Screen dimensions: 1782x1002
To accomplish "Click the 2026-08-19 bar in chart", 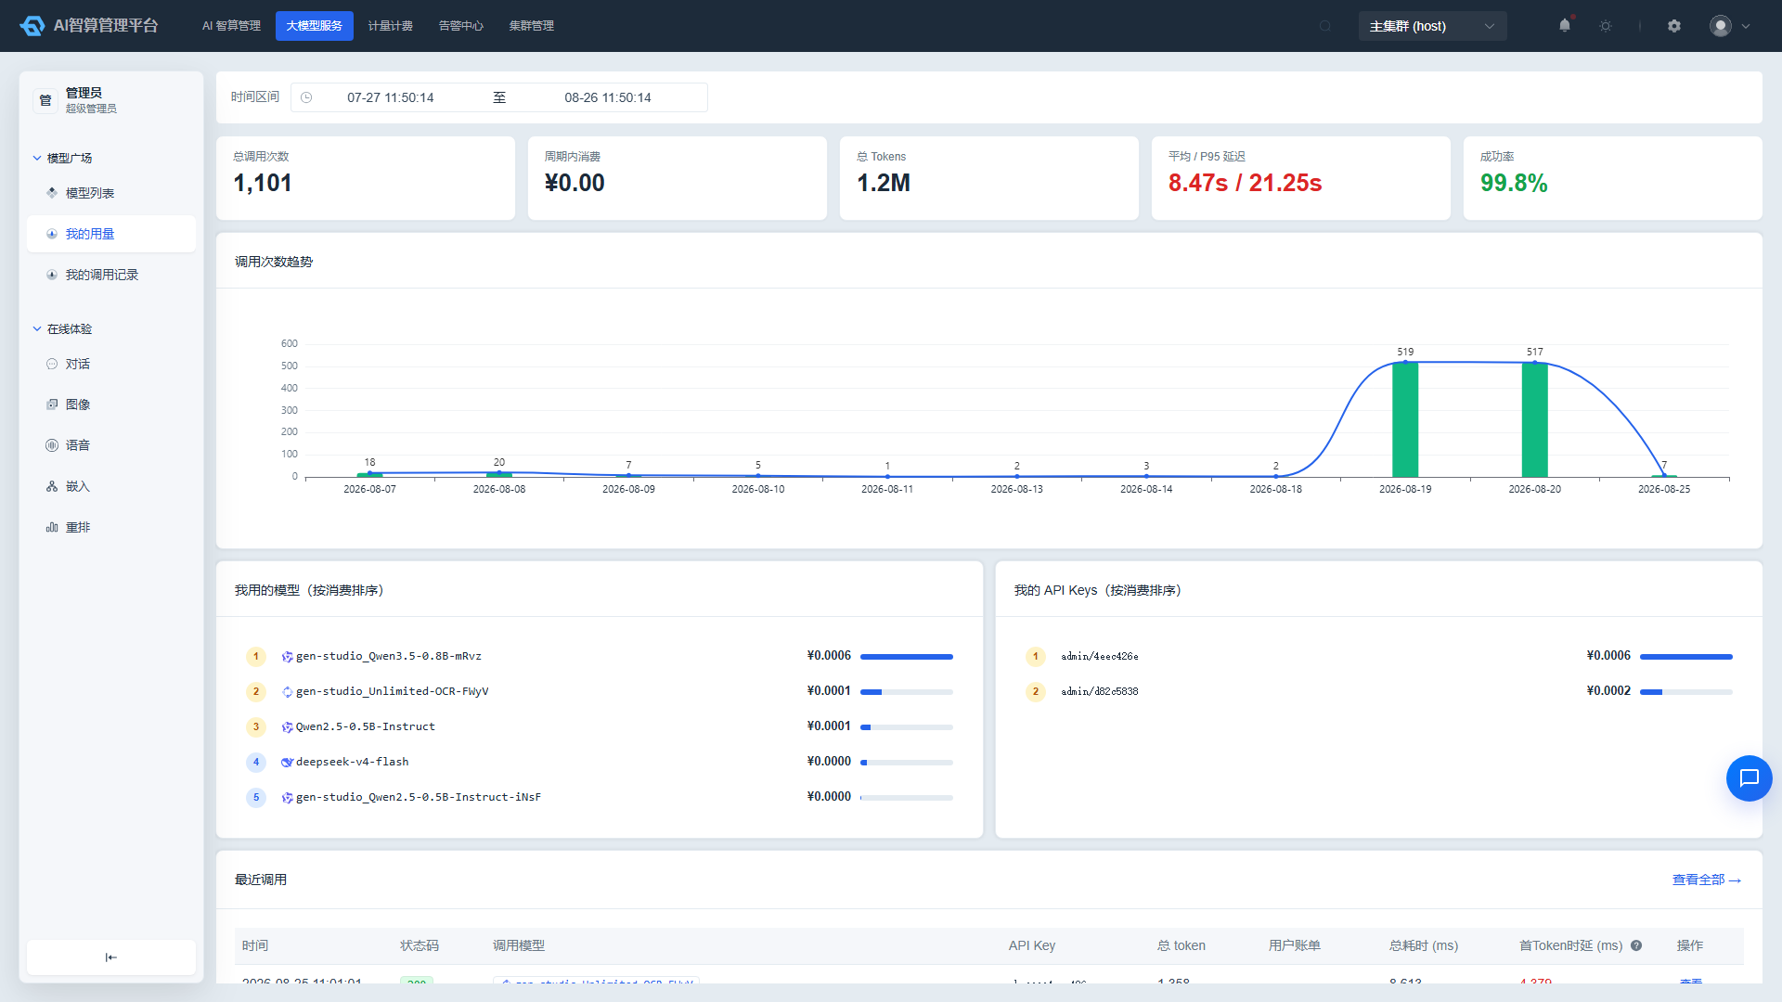I will tap(1405, 419).
